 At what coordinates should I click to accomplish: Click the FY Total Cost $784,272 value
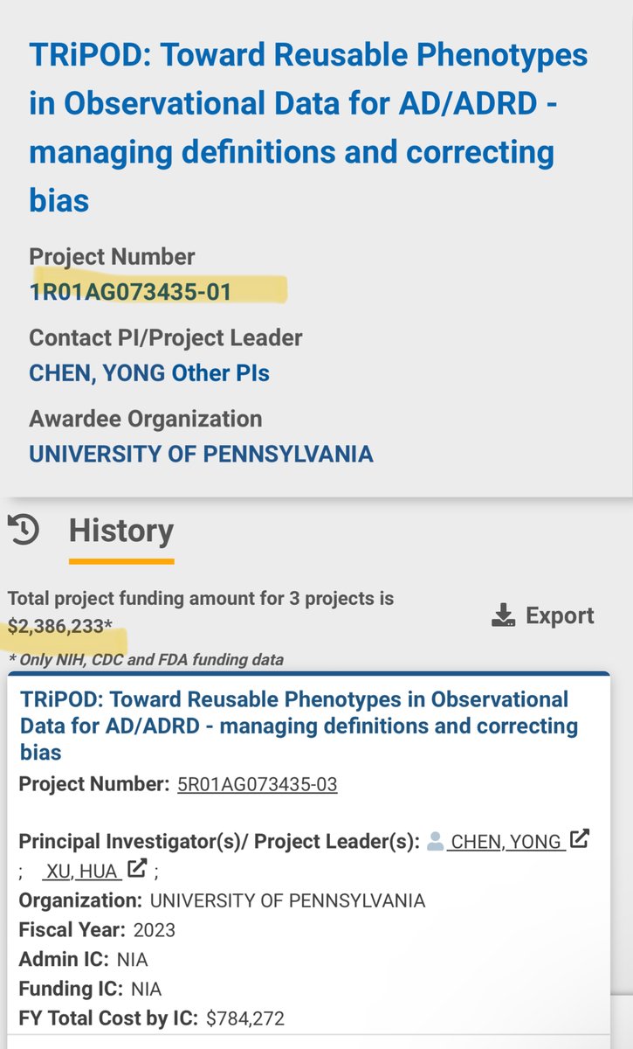[245, 1018]
